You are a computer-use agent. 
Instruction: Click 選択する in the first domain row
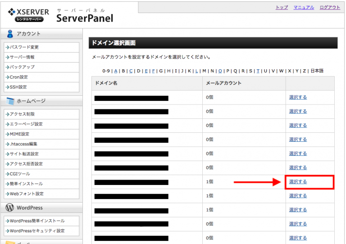coord(298,97)
